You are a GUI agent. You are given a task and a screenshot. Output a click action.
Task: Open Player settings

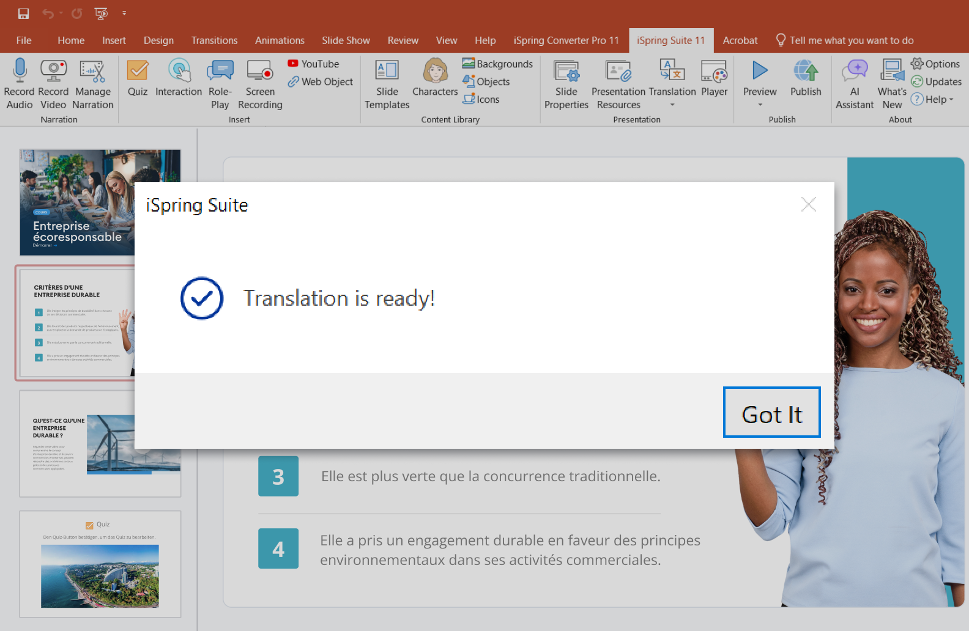coord(714,78)
